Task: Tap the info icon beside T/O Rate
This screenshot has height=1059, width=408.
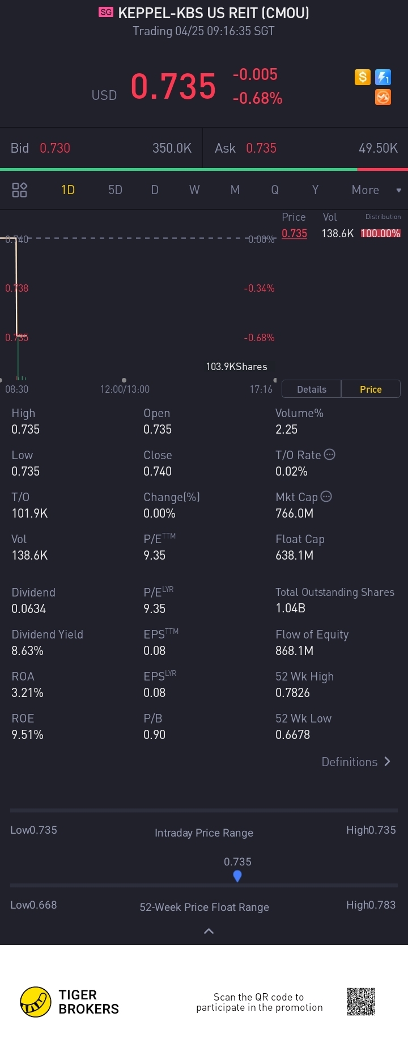Action: 329,455
